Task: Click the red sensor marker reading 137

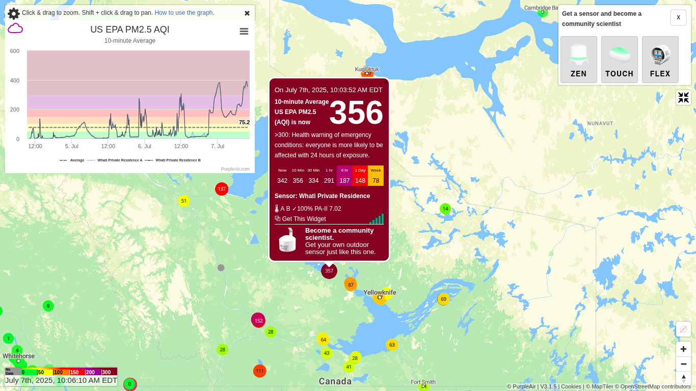Action: click(x=222, y=189)
